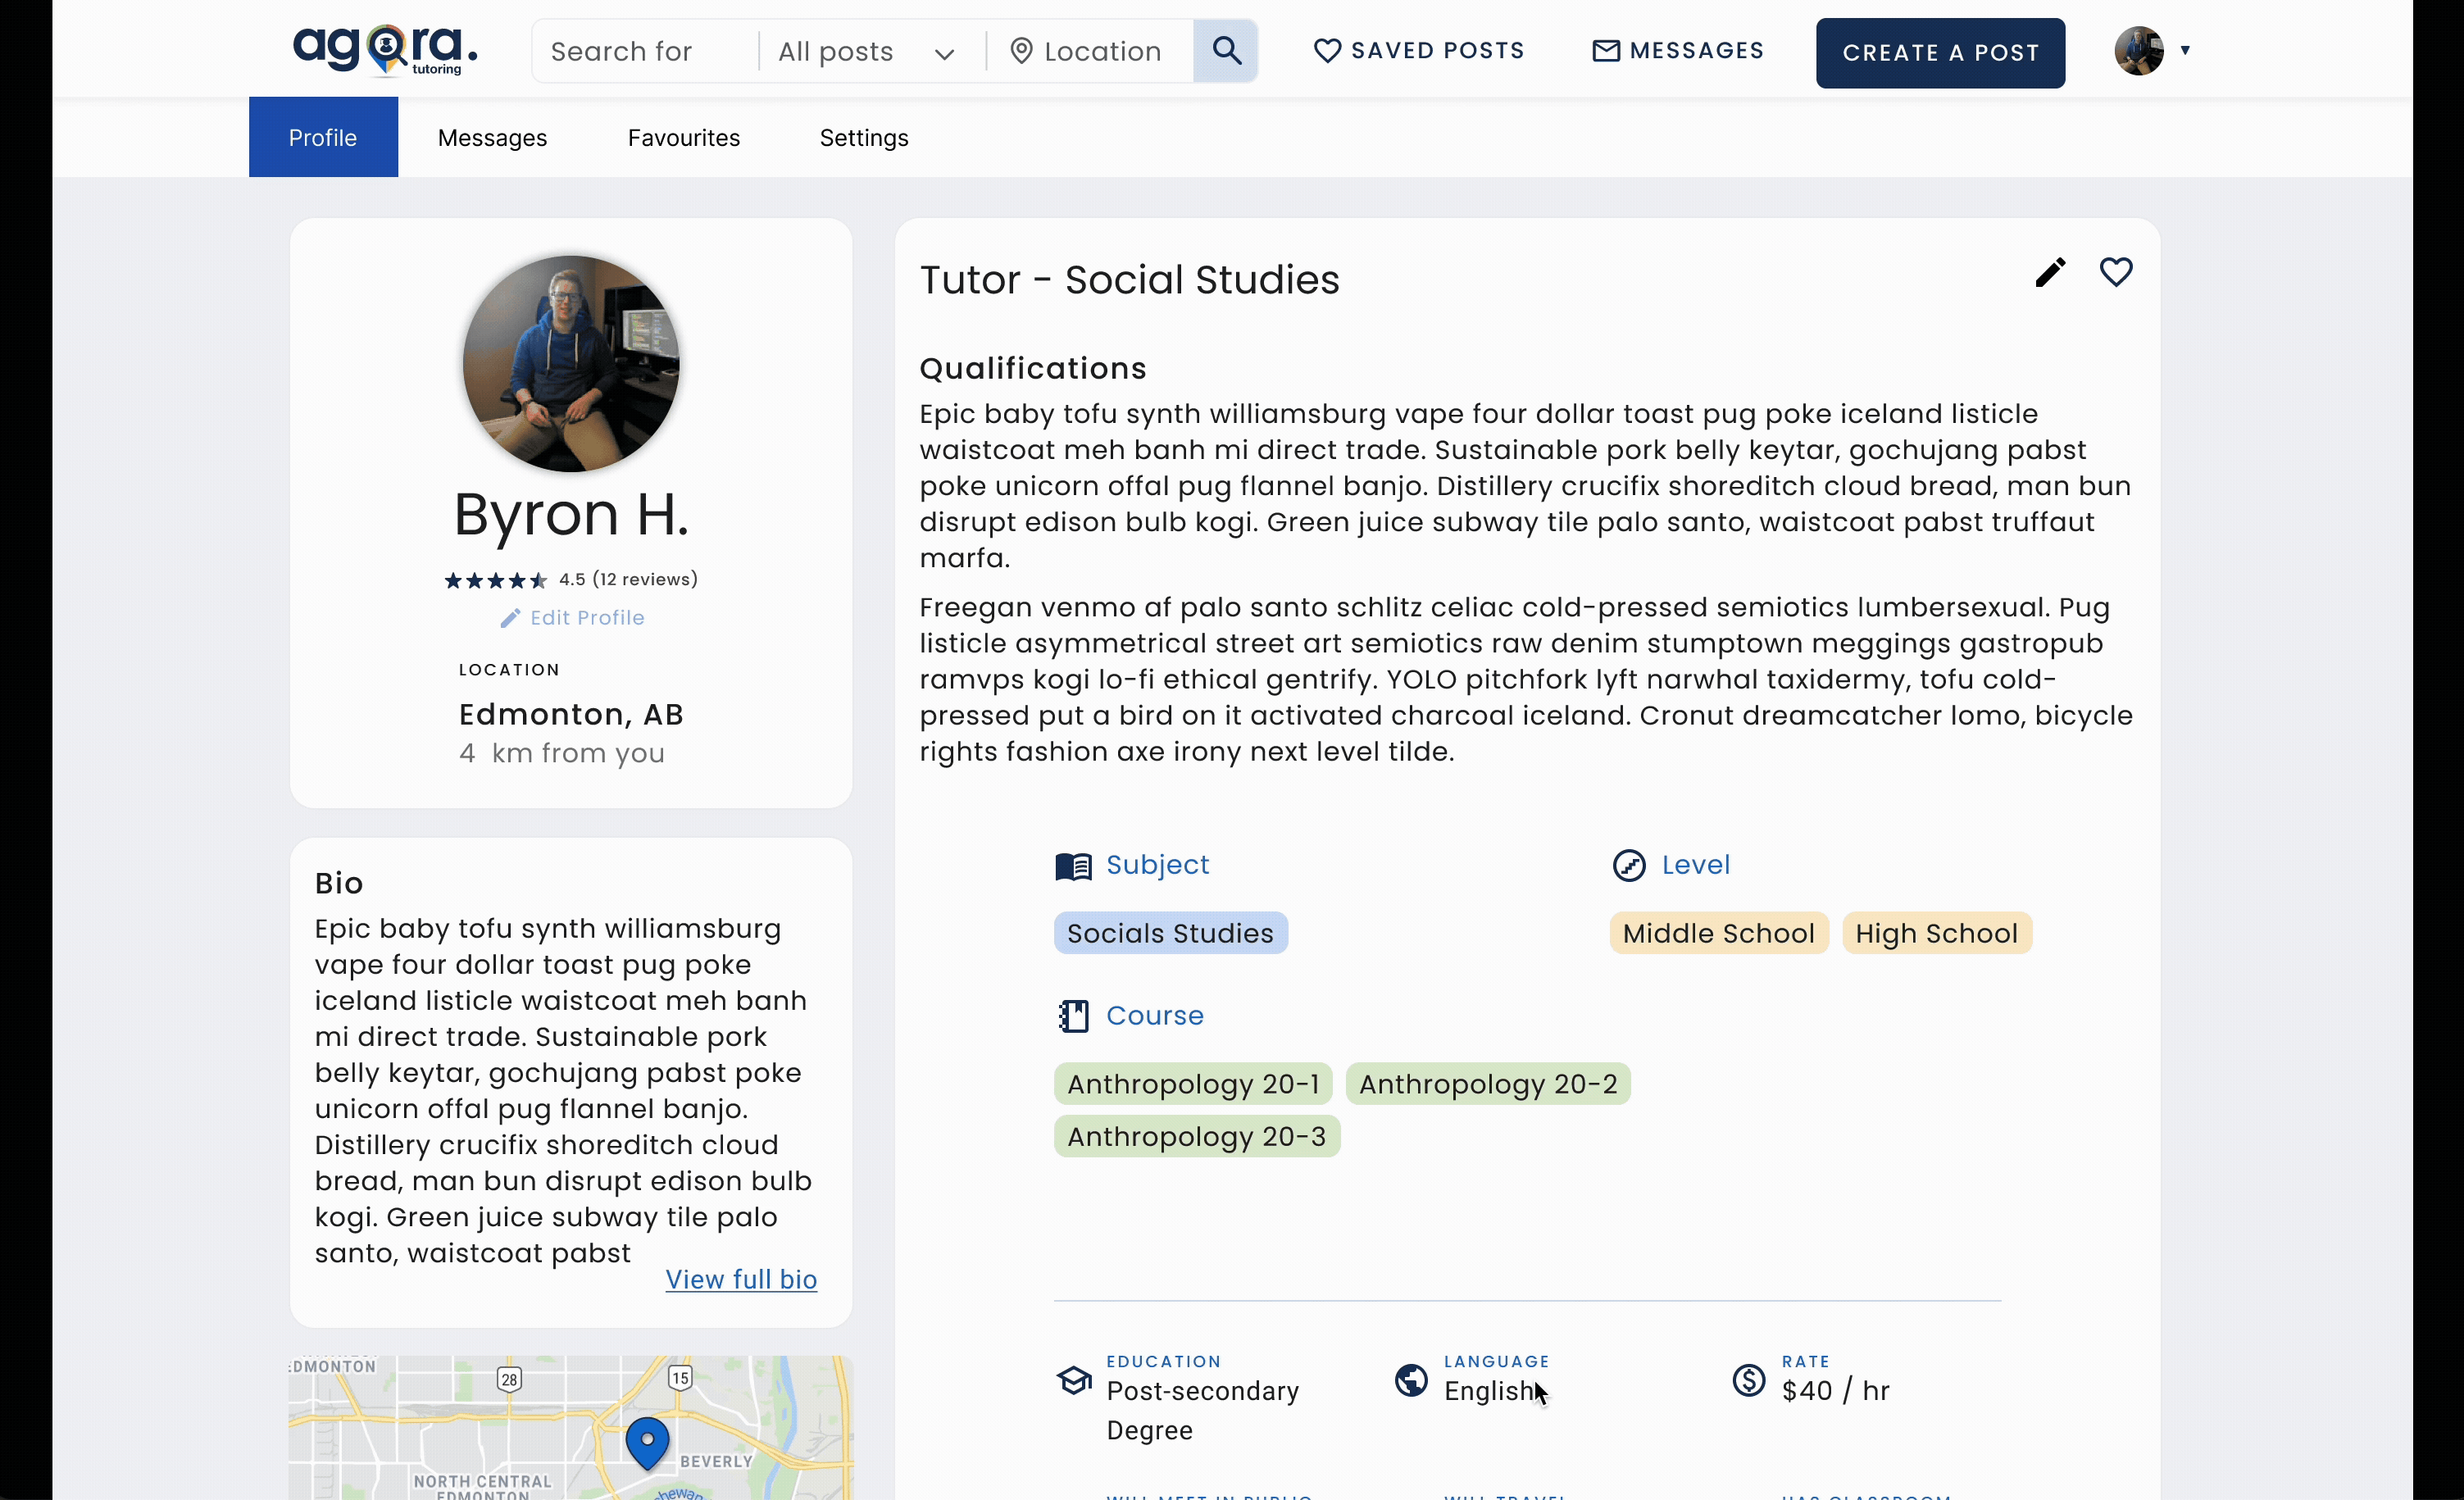Click the star rating display
This screenshot has height=1500, width=2464.
tap(496, 581)
